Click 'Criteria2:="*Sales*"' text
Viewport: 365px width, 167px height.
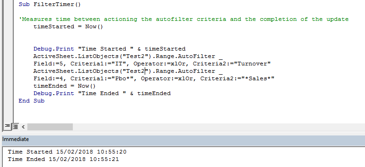[x=237, y=78]
